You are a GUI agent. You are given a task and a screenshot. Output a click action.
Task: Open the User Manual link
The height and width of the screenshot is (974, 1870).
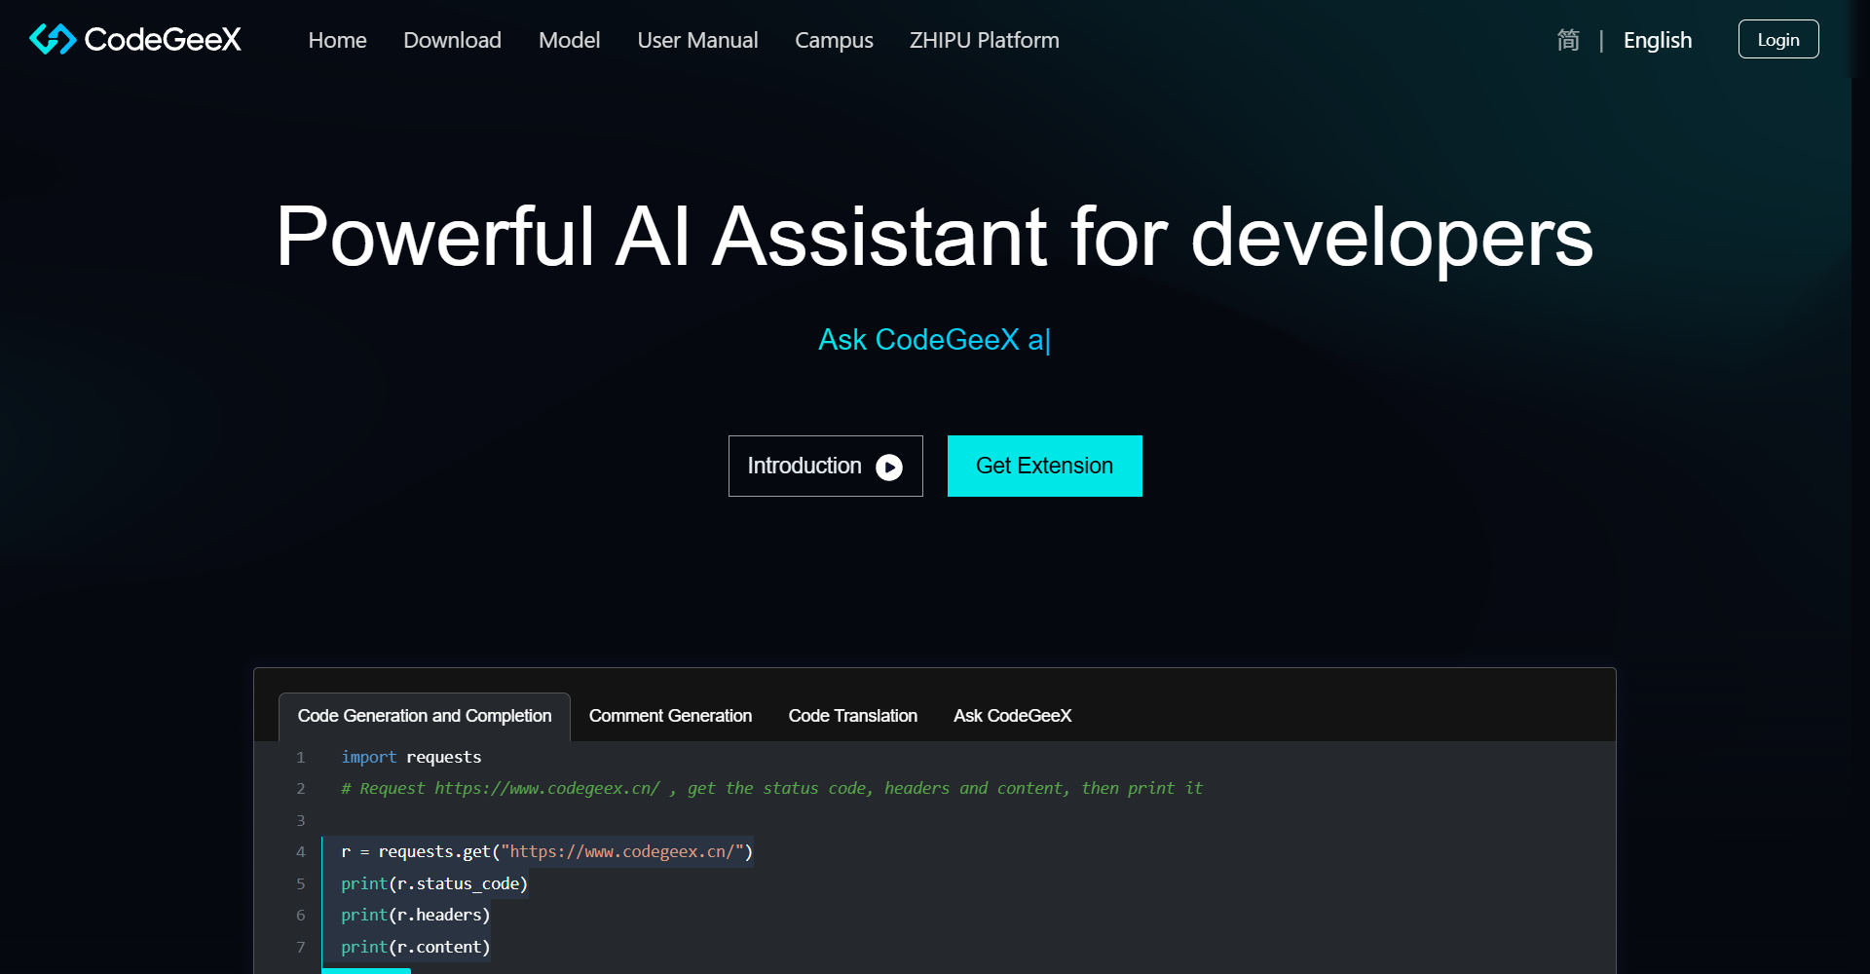tap(697, 40)
